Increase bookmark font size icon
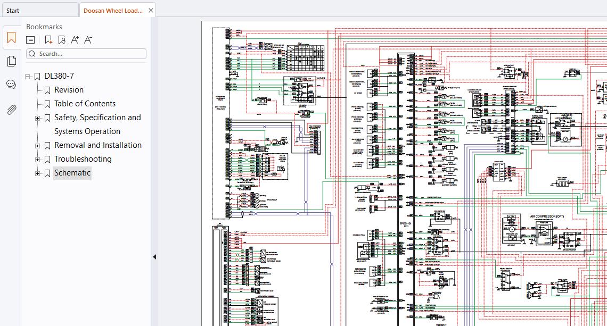Viewport: 607px width, 326px height. [75, 40]
